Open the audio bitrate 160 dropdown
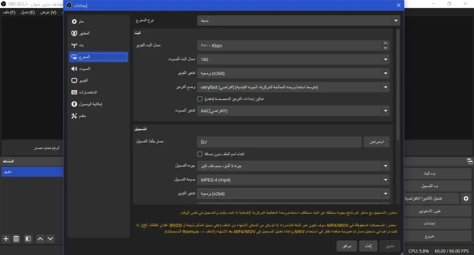The image size is (474, 255). tap(293, 60)
